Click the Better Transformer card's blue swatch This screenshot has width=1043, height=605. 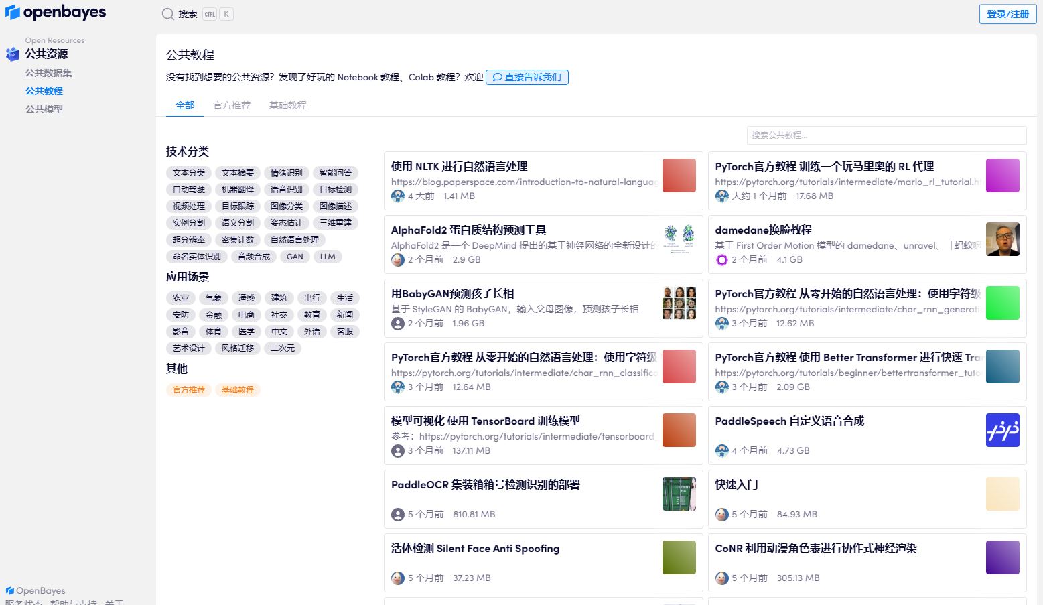[1003, 366]
